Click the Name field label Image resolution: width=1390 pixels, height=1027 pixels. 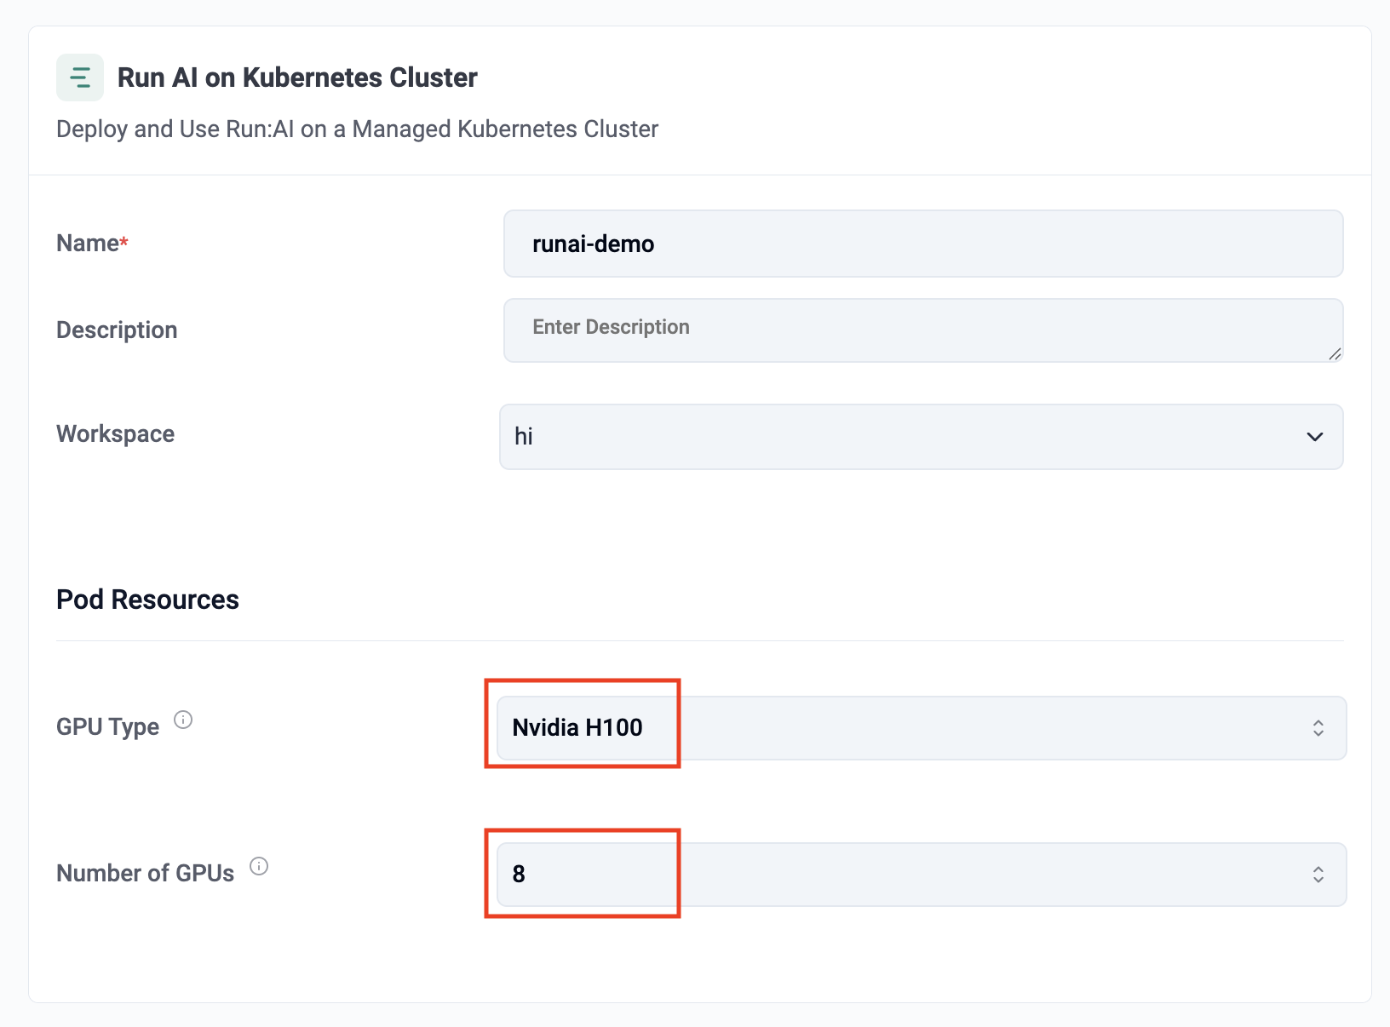pyautogui.click(x=89, y=244)
